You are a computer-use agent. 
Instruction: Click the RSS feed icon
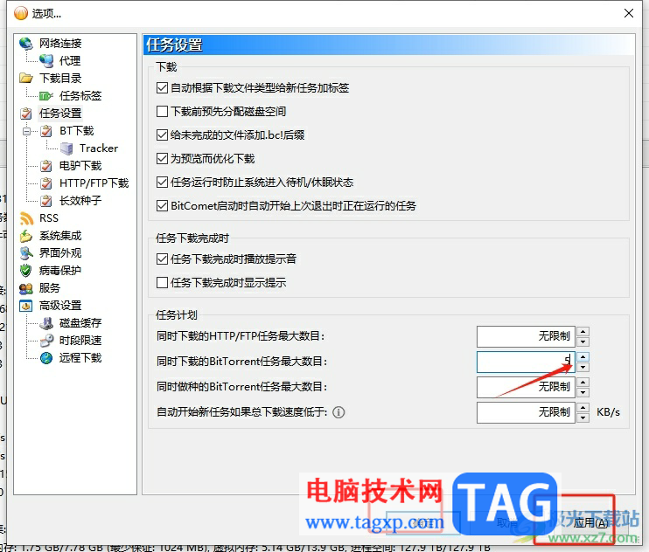coord(26,218)
